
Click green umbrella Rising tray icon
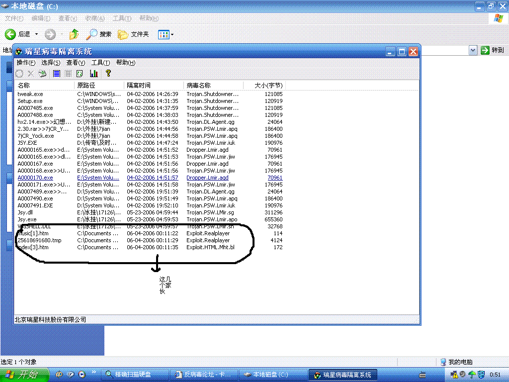coord(472,375)
